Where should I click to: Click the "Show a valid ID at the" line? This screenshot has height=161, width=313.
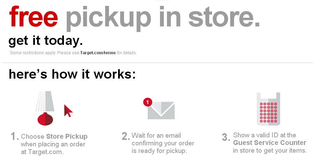coord(264,135)
